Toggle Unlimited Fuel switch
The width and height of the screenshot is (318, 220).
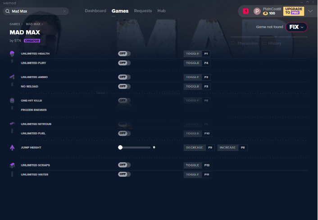click(124, 133)
